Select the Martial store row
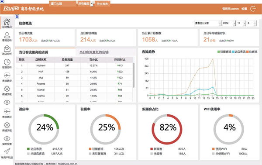The height and width of the screenshot is (165, 262). (x=75, y=89)
